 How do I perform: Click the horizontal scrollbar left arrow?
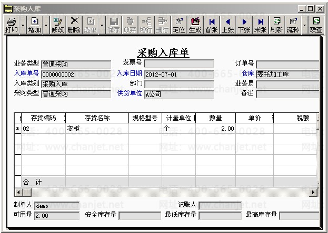(x=18, y=192)
